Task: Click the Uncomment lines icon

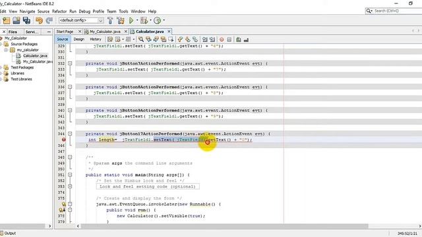Action: click(246, 39)
